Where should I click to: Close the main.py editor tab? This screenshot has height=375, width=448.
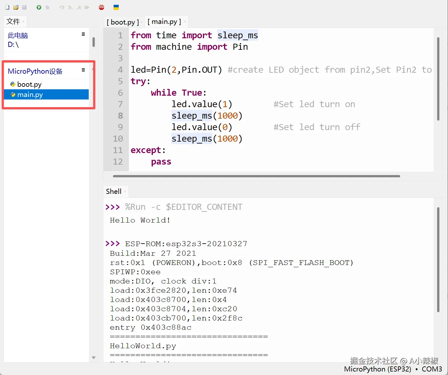pos(185,22)
